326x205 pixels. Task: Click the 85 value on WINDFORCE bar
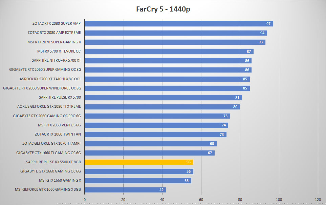[245, 88]
